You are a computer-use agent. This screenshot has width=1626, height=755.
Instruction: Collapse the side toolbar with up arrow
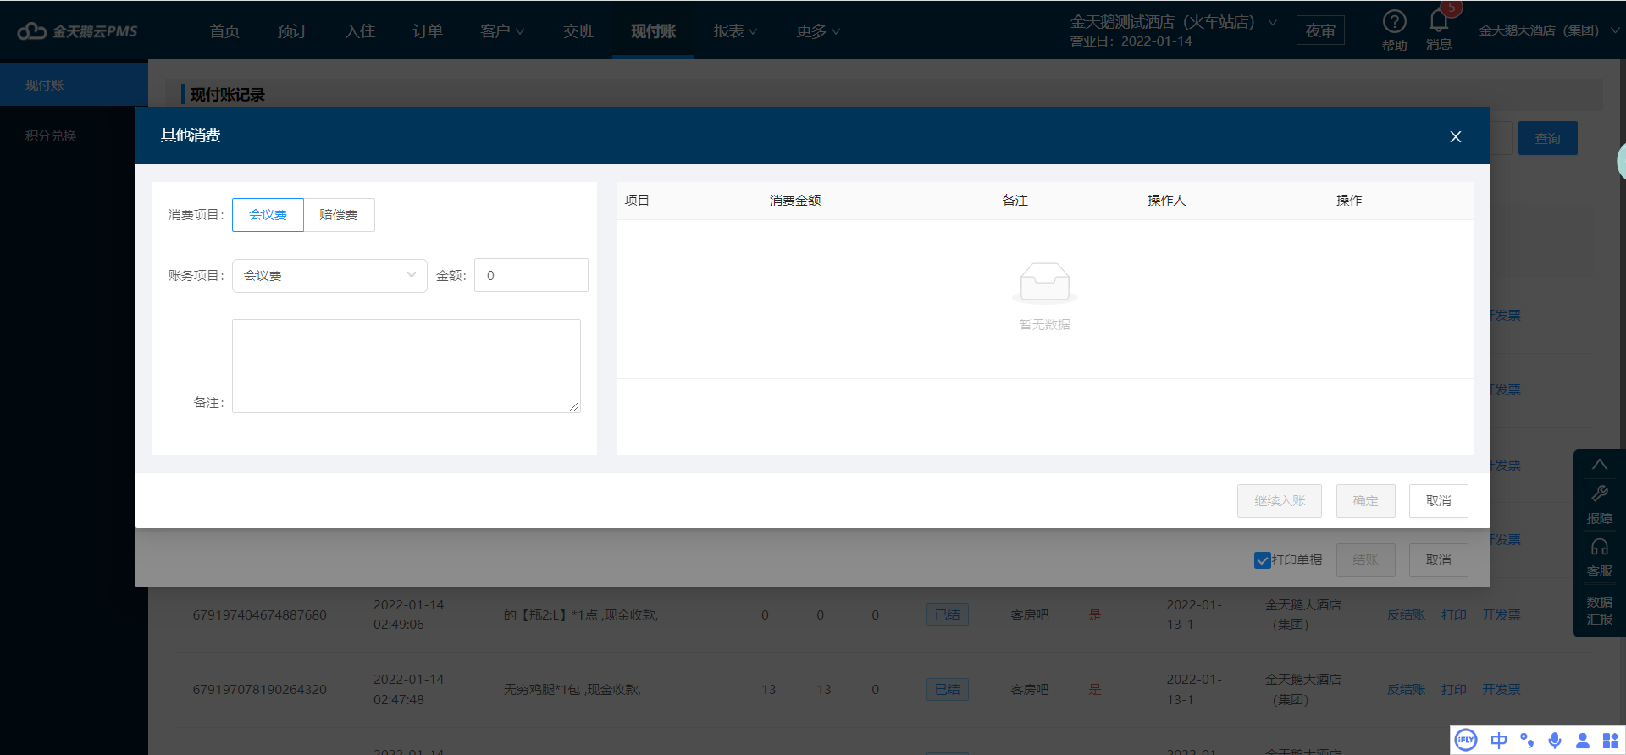click(1600, 464)
